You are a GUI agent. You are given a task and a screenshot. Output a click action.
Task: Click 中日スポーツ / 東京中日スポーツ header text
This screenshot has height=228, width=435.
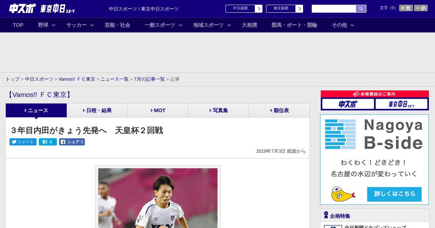pos(144,9)
